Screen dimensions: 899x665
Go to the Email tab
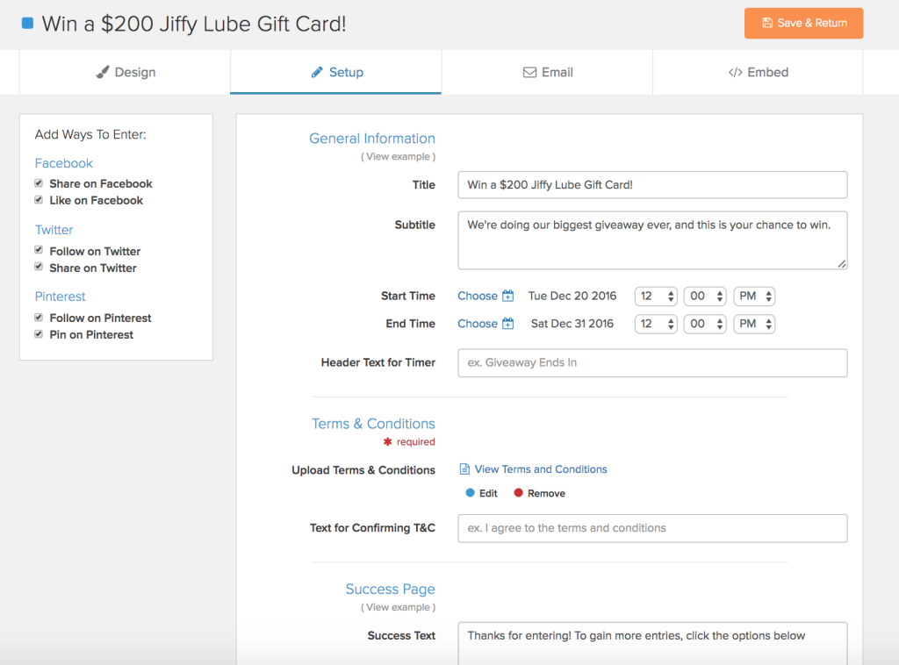(547, 72)
